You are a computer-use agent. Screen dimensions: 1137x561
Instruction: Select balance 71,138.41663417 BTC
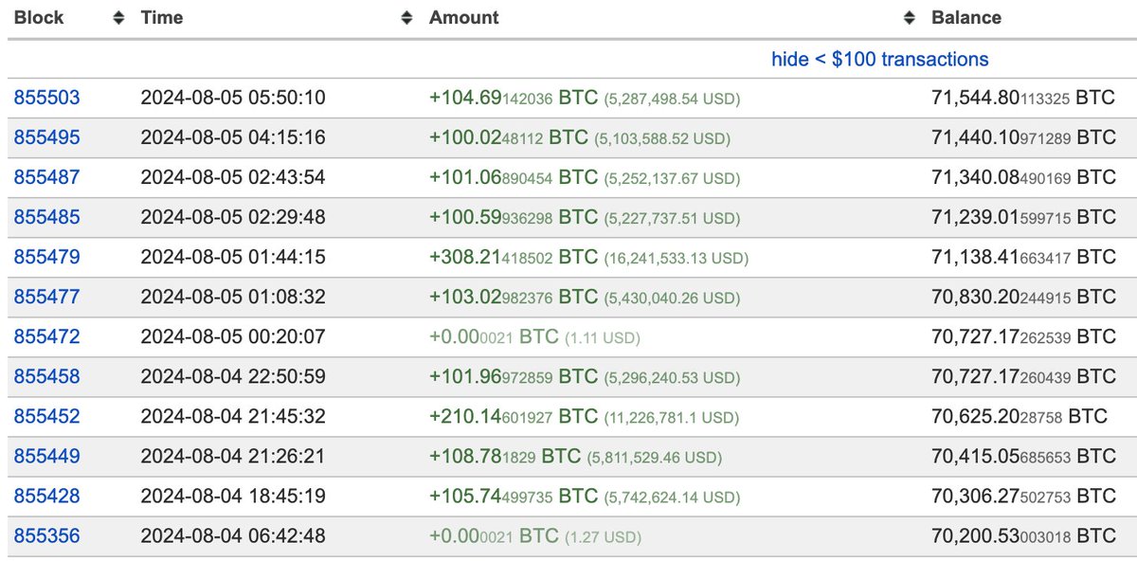1024,257
